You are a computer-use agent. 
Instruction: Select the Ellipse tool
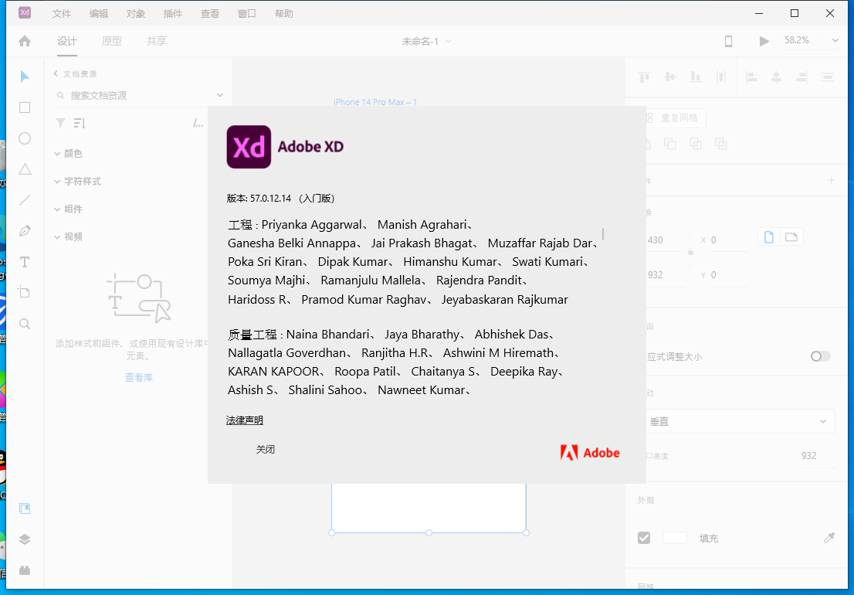(24, 138)
